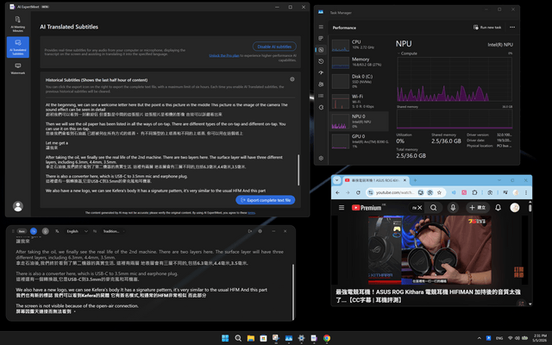This screenshot has height=345, width=552.
Task: Export complete text file
Action: [266, 200]
